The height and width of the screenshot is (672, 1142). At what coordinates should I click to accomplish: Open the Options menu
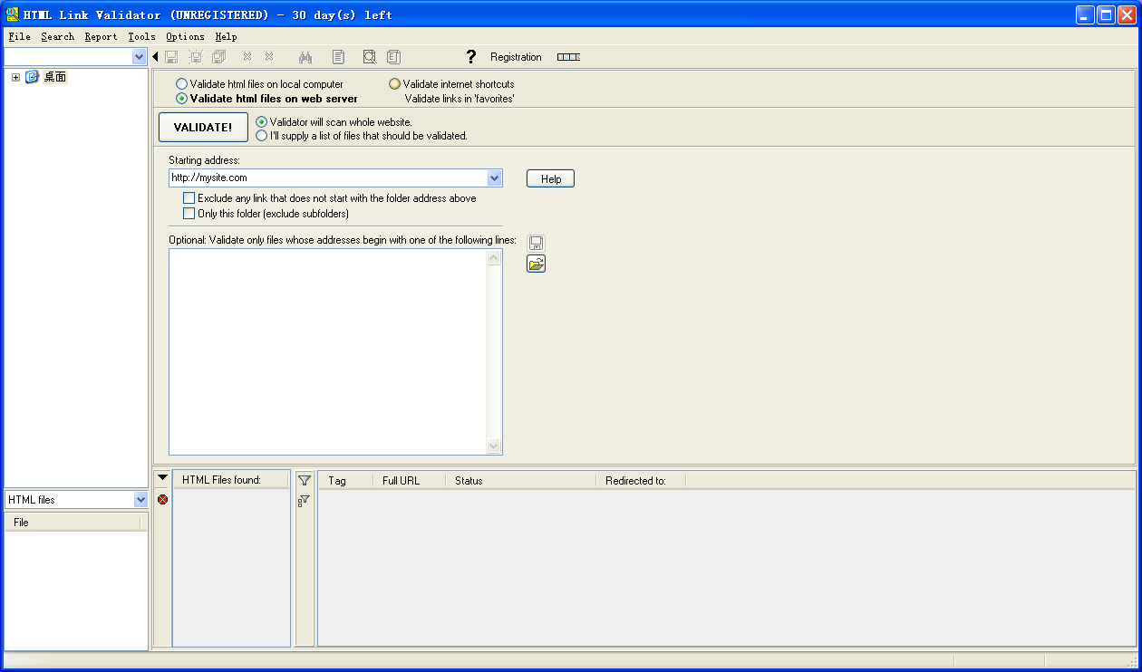pos(185,37)
